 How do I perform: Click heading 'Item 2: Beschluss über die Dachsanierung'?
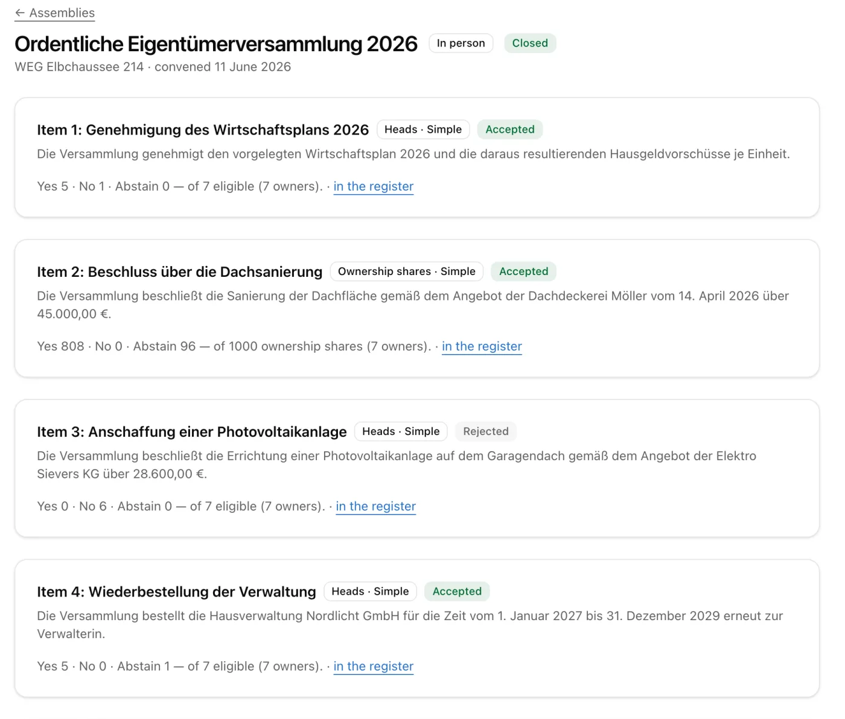pyautogui.click(x=180, y=272)
